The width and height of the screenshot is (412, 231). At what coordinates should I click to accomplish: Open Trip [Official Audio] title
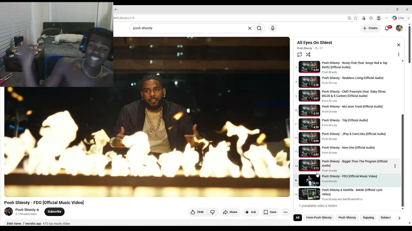click(x=345, y=120)
